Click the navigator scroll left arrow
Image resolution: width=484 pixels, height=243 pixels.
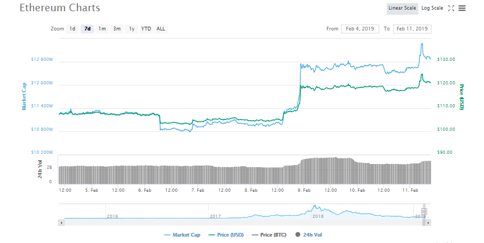pyautogui.click(x=61, y=223)
